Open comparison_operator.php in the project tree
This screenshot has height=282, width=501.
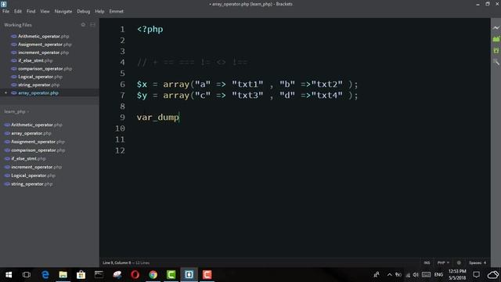click(38, 150)
